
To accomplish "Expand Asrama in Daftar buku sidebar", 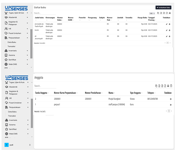I will pos(27,55).
